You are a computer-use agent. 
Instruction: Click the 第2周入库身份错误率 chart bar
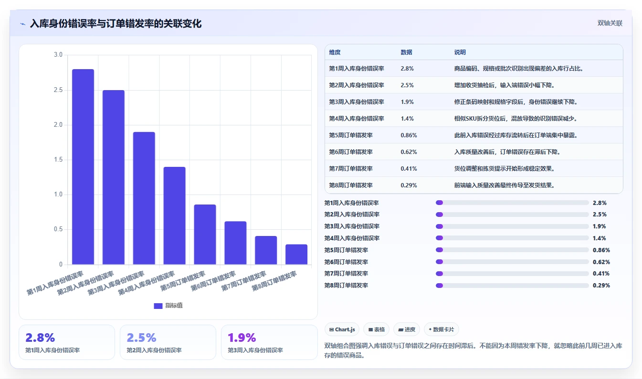pyautogui.click(x=114, y=177)
